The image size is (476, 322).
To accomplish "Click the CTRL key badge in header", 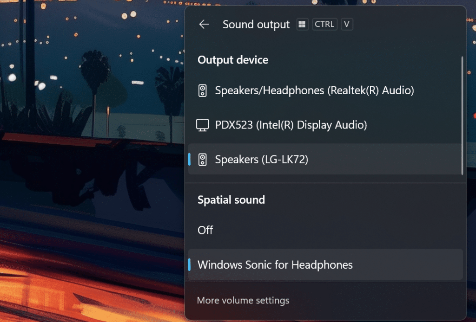I will tap(324, 24).
